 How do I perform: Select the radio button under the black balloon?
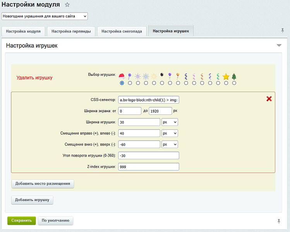[162, 83]
